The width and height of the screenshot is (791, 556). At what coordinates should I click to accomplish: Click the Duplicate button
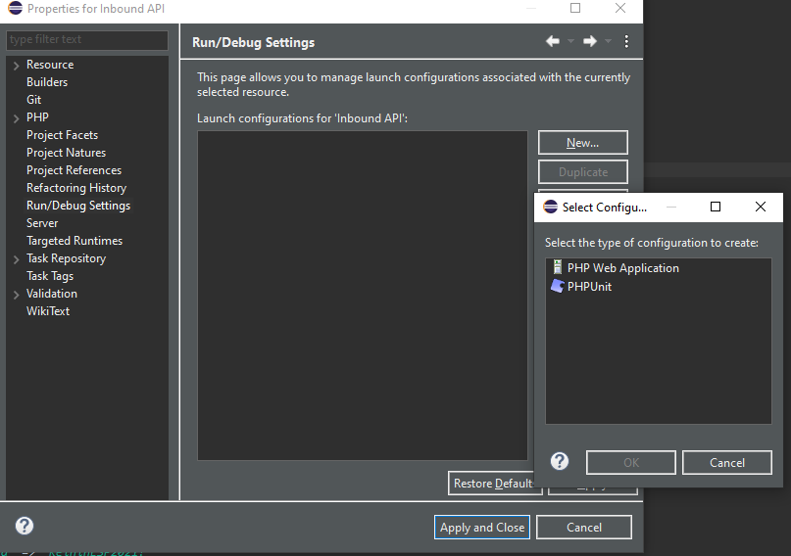click(582, 171)
